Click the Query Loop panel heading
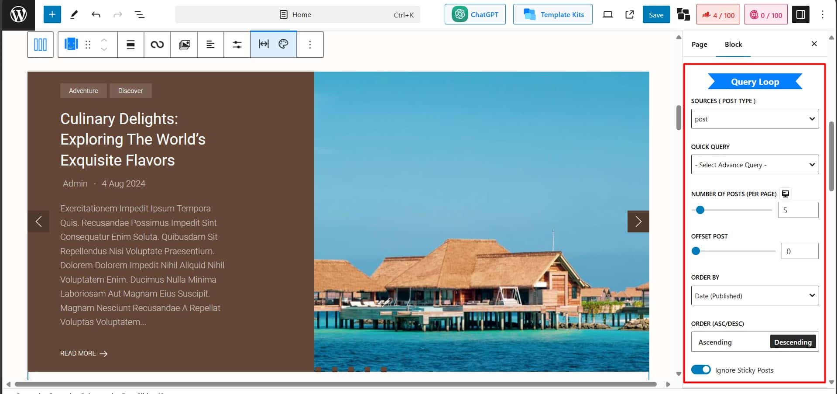Viewport: 837px width, 394px height. pyautogui.click(x=755, y=82)
